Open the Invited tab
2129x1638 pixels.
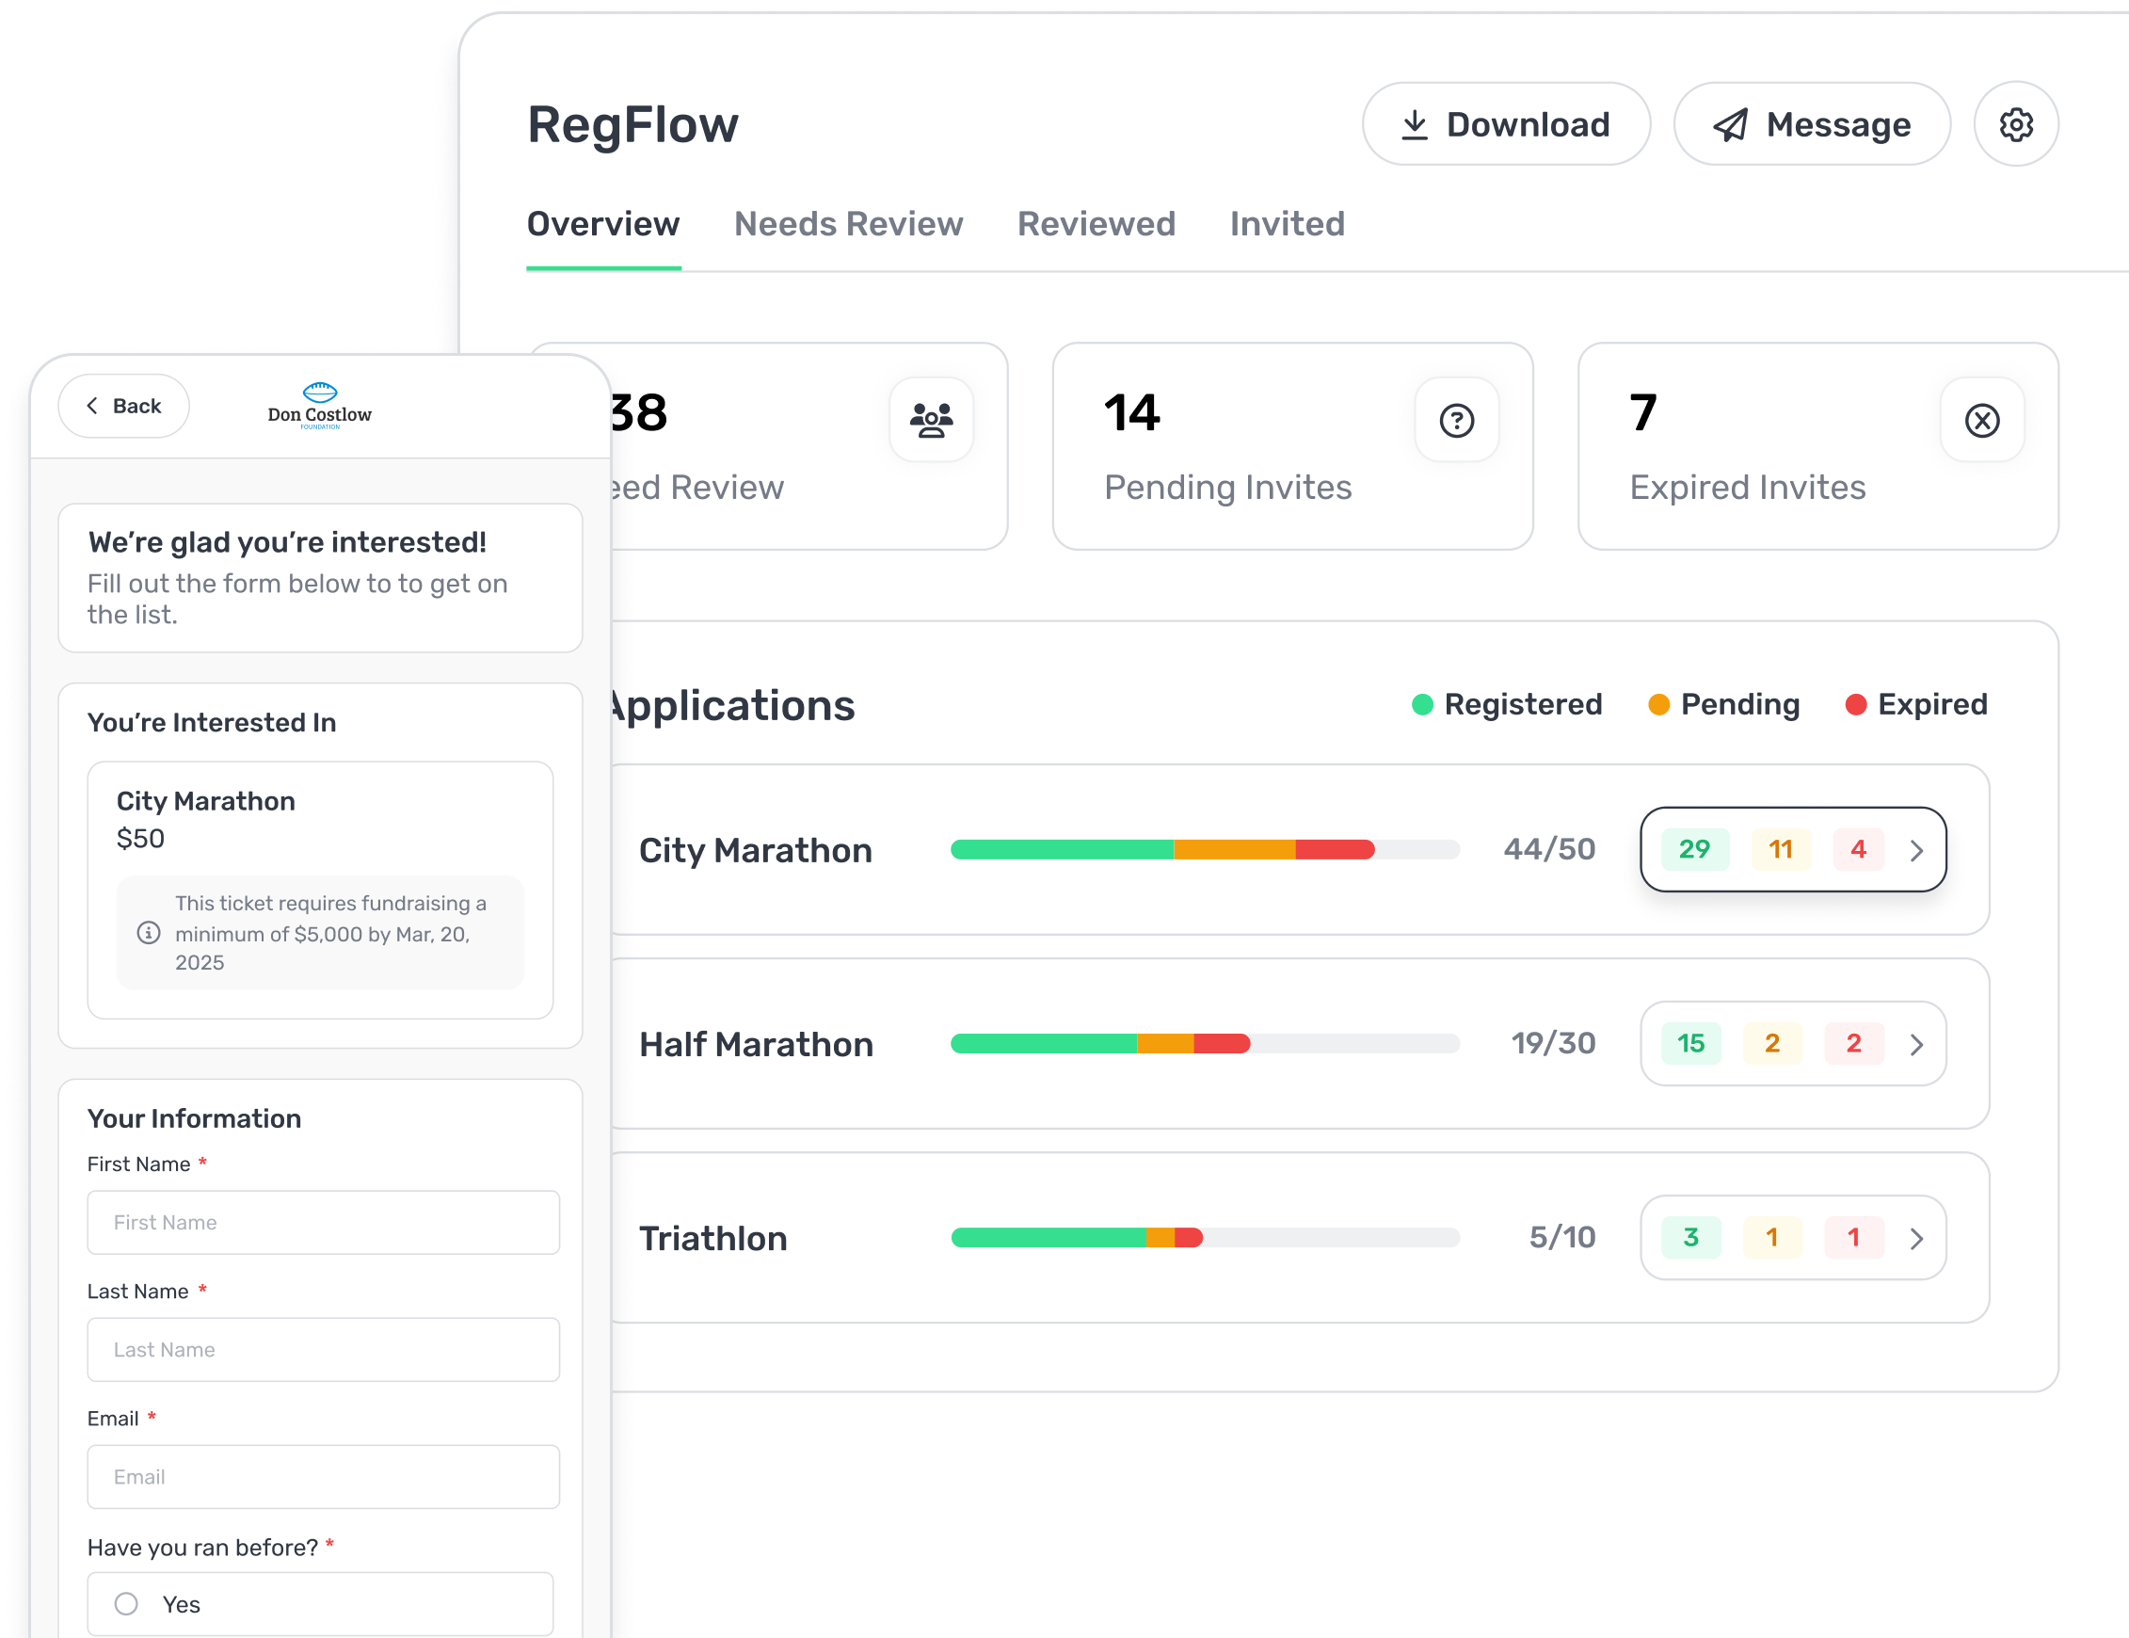[x=1287, y=224]
